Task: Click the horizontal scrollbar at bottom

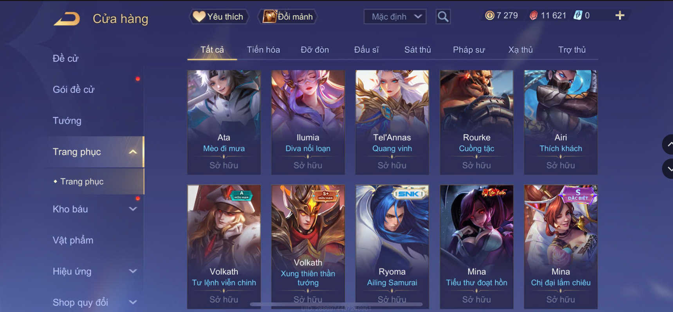Action: point(336,304)
